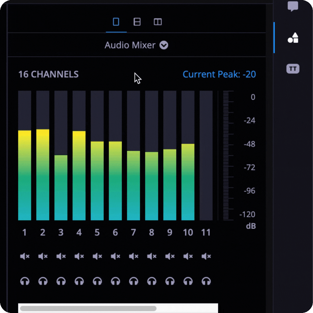Viewport: 313px width, 313px height.
Task: Open the Audio Mixer panel dropdown
Action: click(x=164, y=45)
